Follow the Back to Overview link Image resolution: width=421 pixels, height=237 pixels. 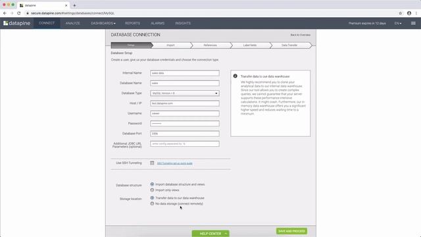click(301, 35)
